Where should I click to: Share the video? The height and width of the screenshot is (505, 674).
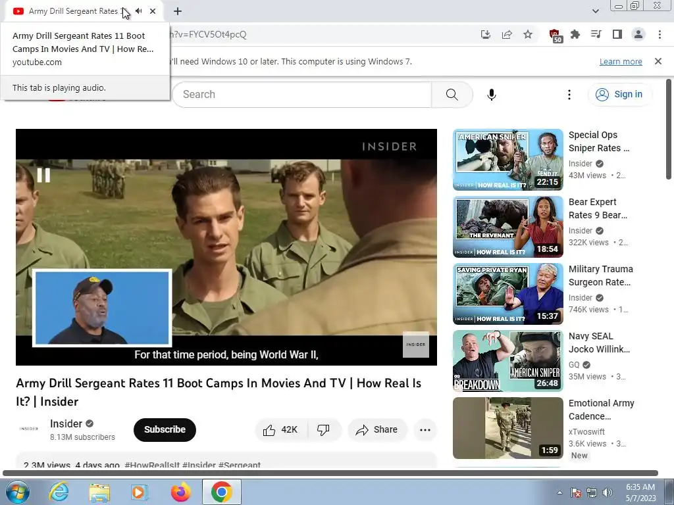click(x=377, y=430)
